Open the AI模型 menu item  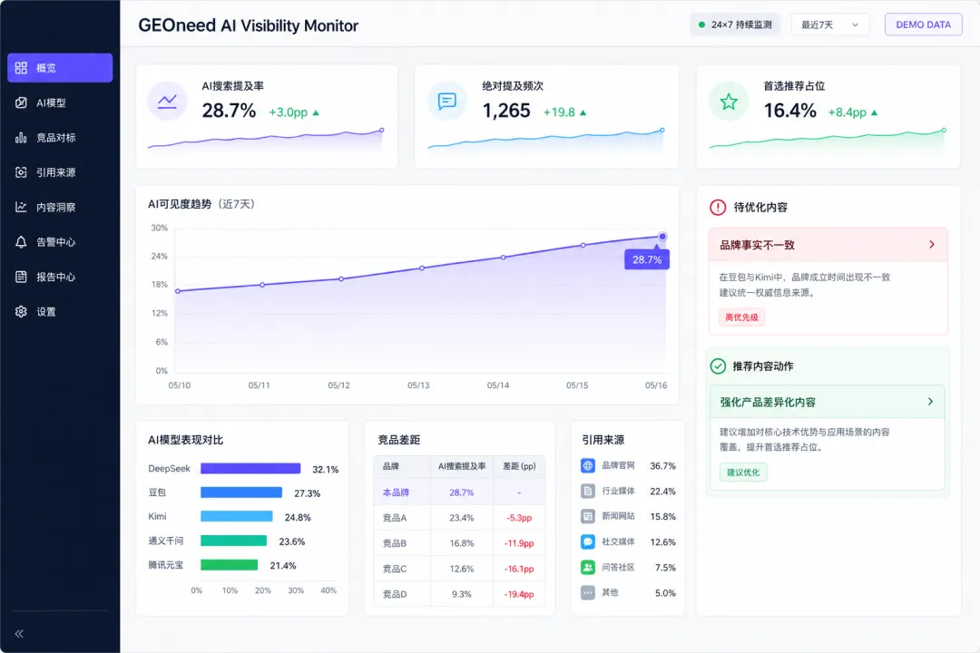pos(60,102)
